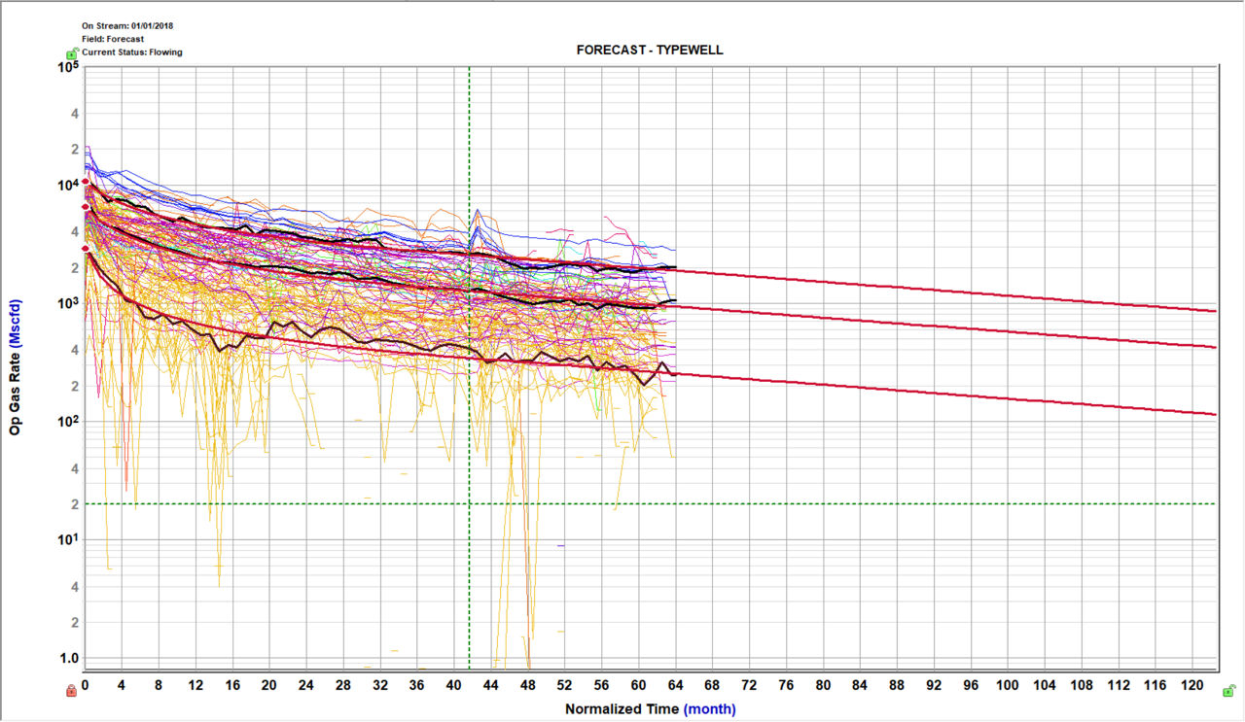This screenshot has height=722, width=1245.
Task: Select the middle red forecast anchor dot
Action: click(x=86, y=207)
